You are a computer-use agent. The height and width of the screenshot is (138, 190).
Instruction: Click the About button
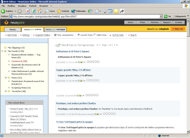(130, 22)
